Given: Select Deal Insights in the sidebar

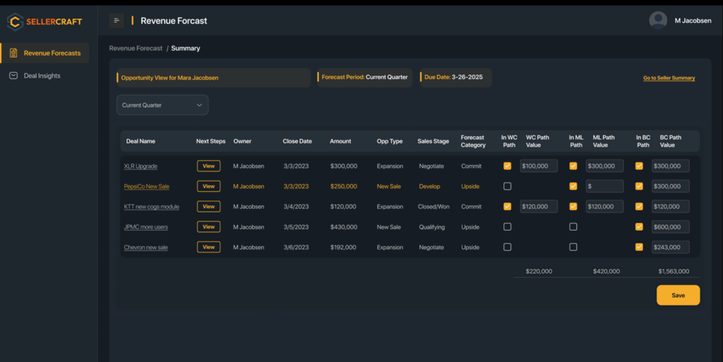Looking at the screenshot, I should coord(42,76).
